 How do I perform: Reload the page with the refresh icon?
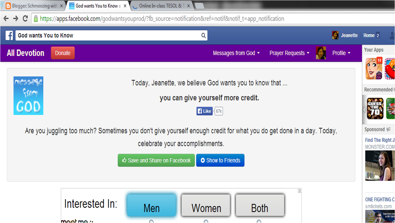pos(25,19)
